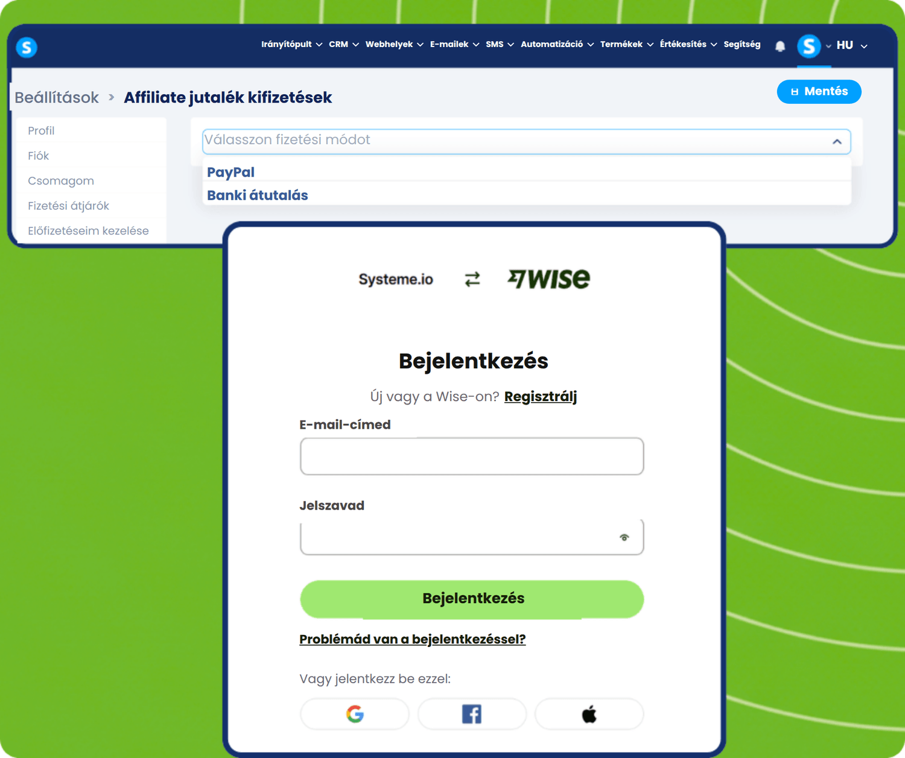Open Előfizetéseim kezelése section
905x758 pixels.
88,231
